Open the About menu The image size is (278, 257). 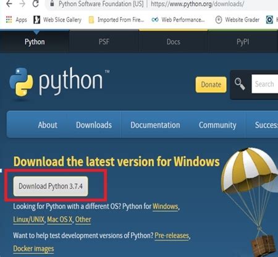click(x=48, y=125)
